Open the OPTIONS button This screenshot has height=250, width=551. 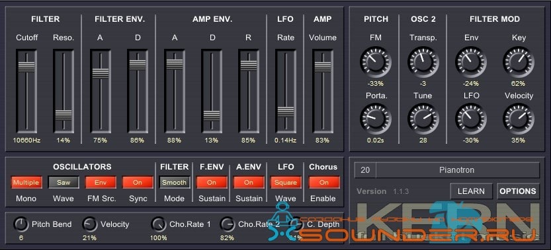click(x=518, y=191)
